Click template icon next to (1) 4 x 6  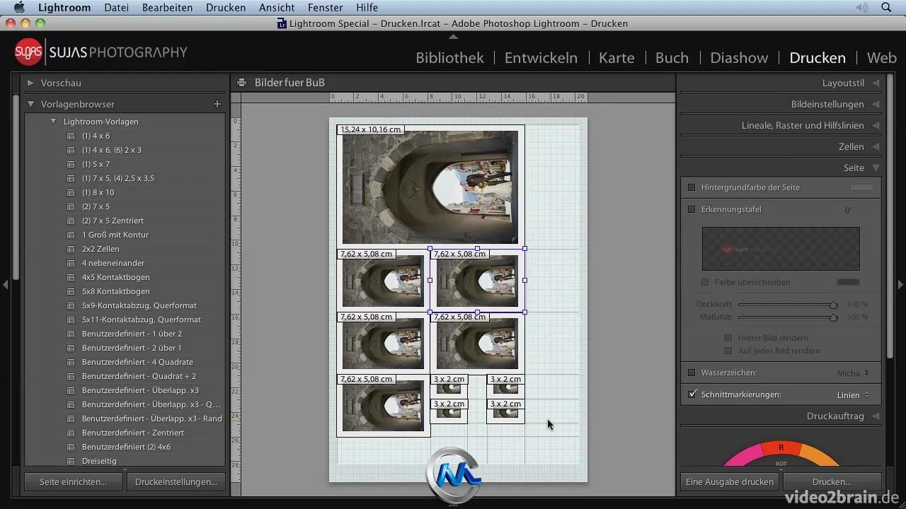pyautogui.click(x=71, y=136)
